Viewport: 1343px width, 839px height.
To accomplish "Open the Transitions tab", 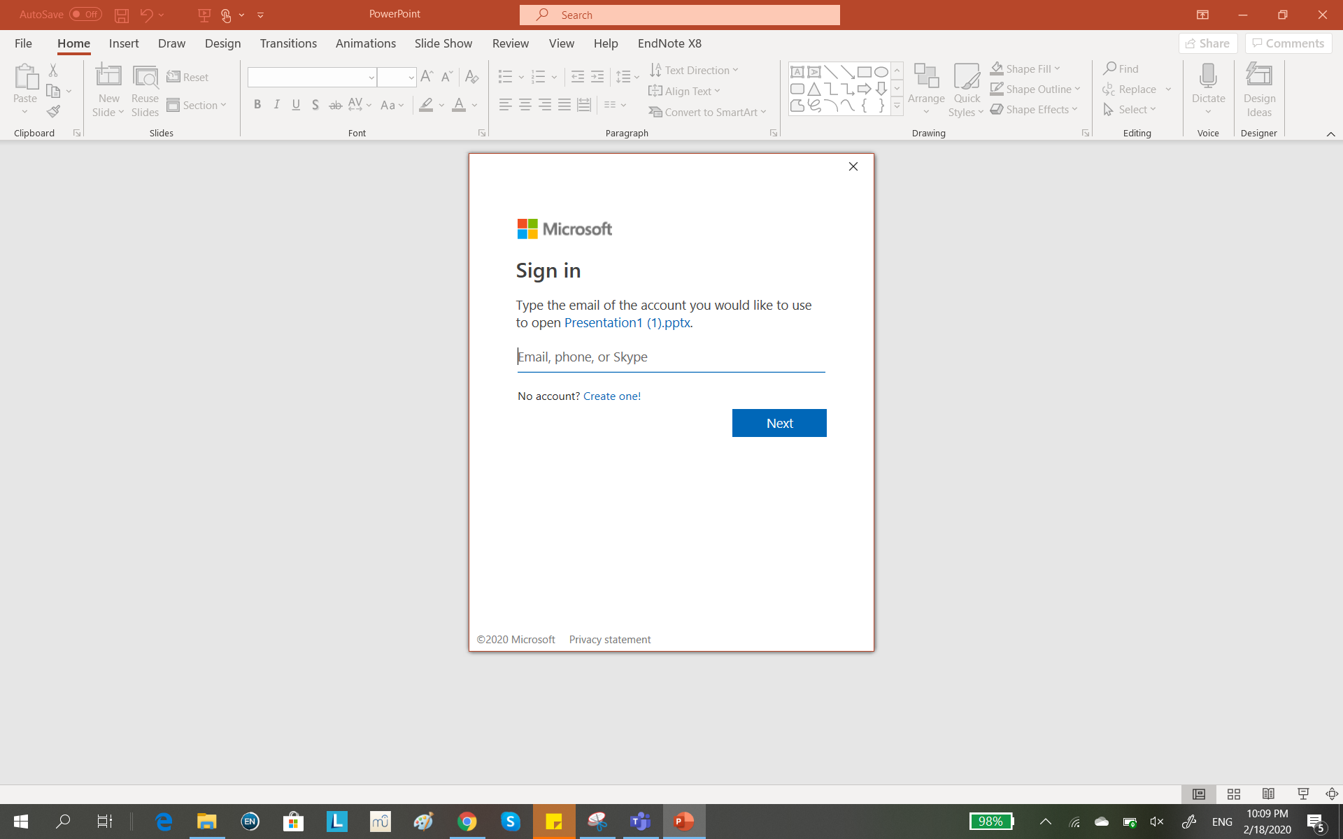I will pyautogui.click(x=288, y=43).
